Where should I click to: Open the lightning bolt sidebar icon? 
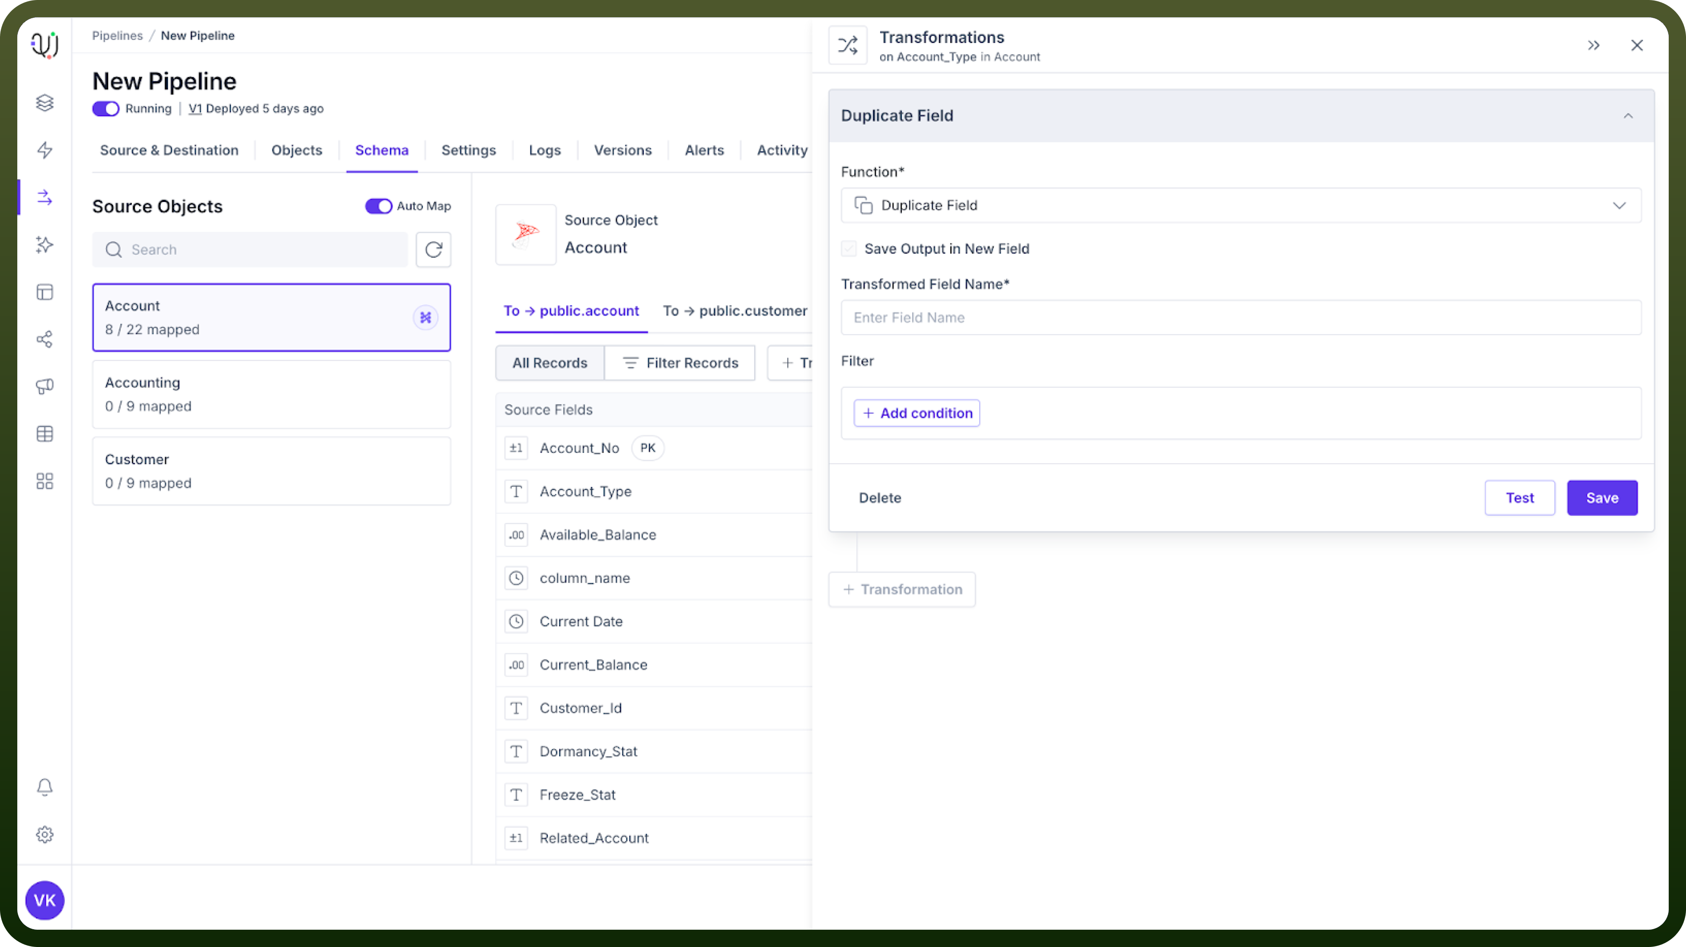click(x=45, y=150)
